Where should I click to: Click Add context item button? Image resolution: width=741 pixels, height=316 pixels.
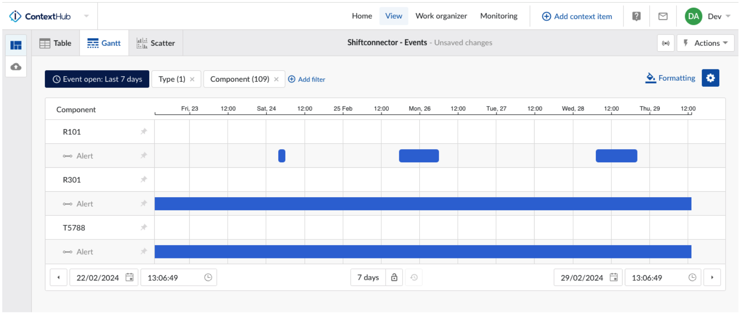coord(577,16)
